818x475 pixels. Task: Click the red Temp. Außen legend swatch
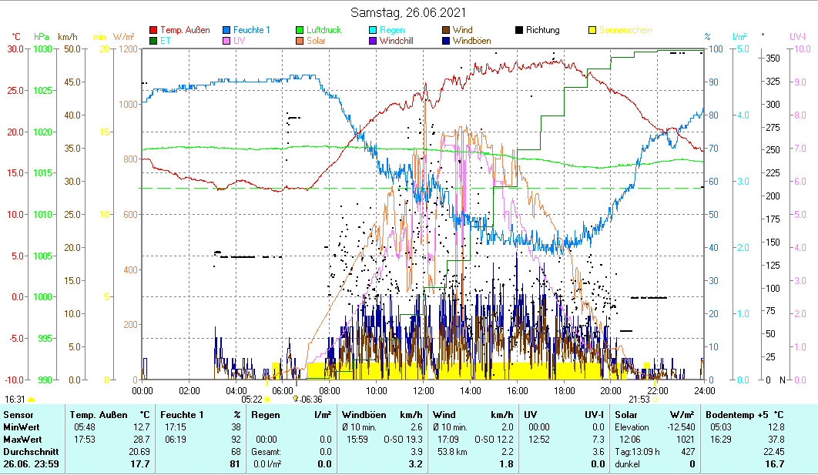[x=153, y=31]
